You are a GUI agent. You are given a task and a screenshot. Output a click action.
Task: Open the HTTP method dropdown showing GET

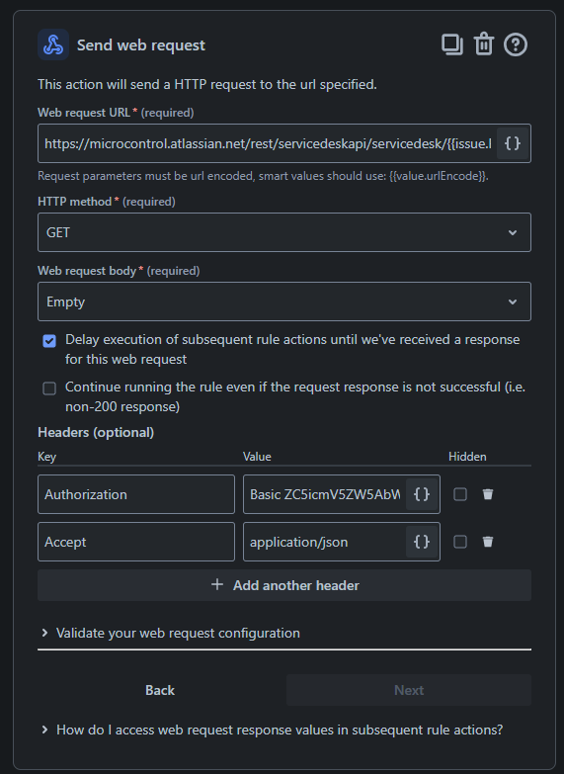pos(284,232)
